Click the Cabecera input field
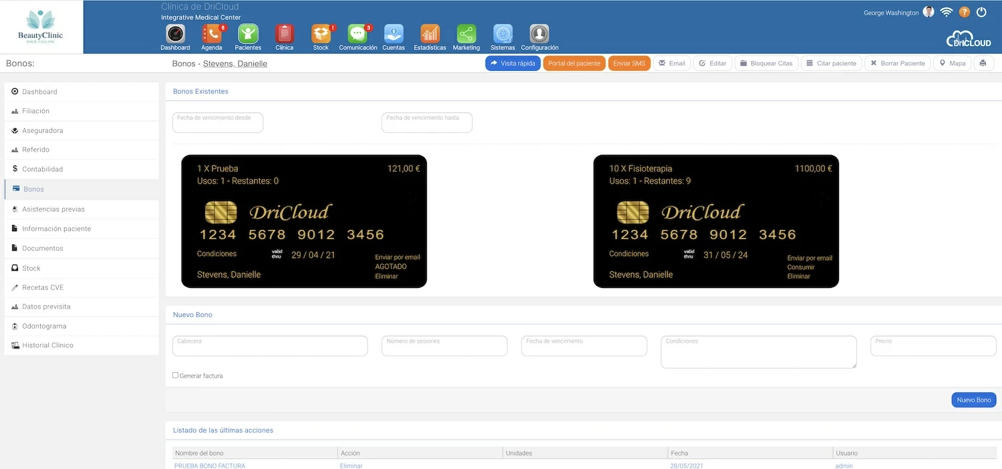Screen dimensions: 1002x469 [270, 346]
